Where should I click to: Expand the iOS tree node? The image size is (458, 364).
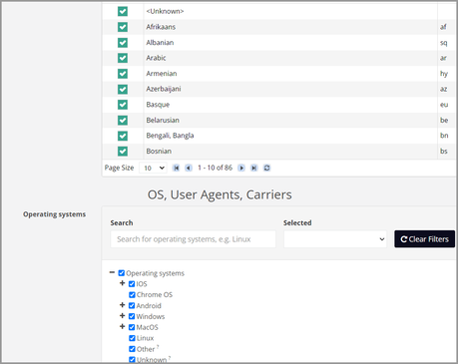tap(122, 283)
